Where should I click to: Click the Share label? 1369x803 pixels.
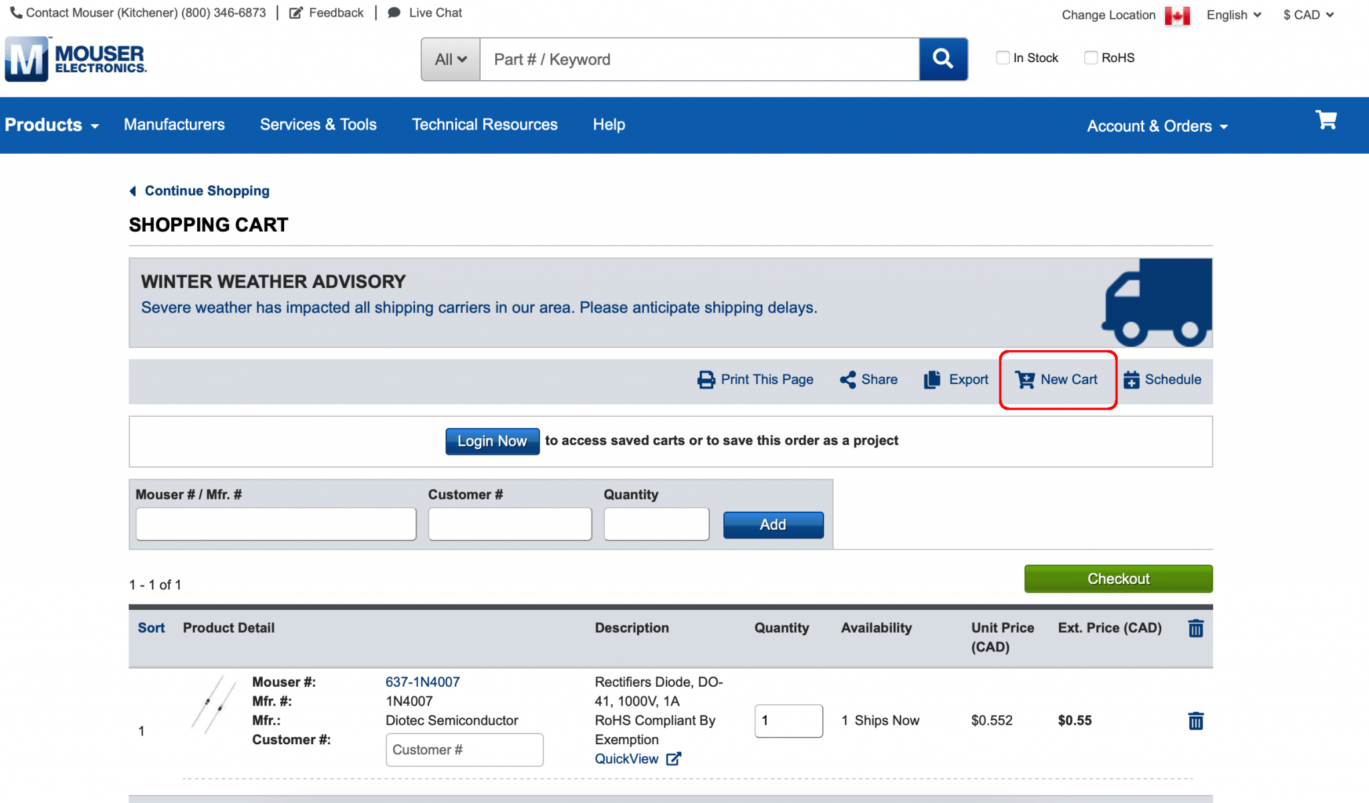click(879, 379)
